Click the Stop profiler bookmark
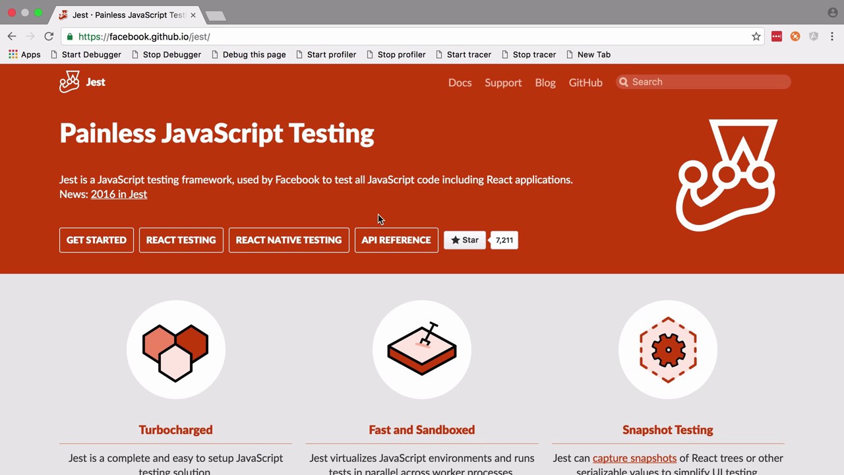 pos(396,55)
